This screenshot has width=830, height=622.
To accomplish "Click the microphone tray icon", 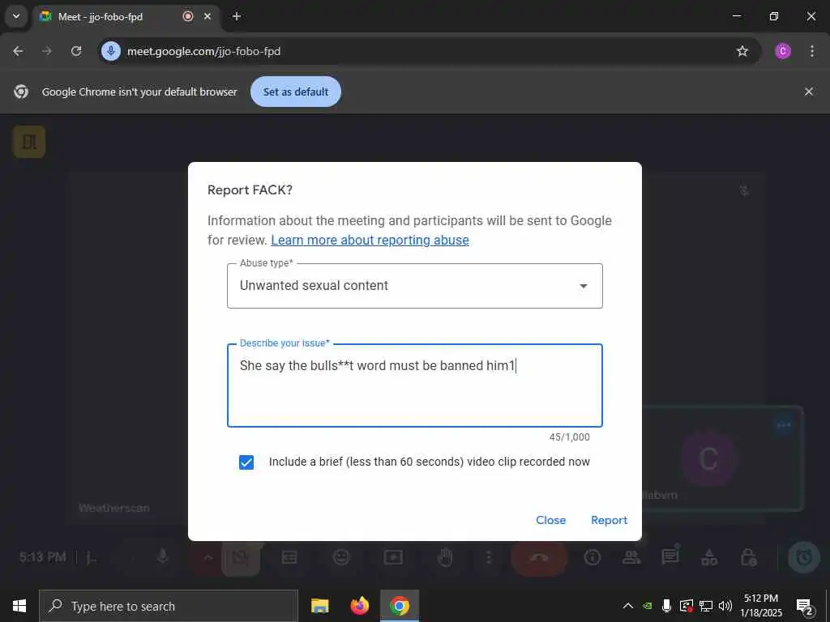I will (x=666, y=606).
